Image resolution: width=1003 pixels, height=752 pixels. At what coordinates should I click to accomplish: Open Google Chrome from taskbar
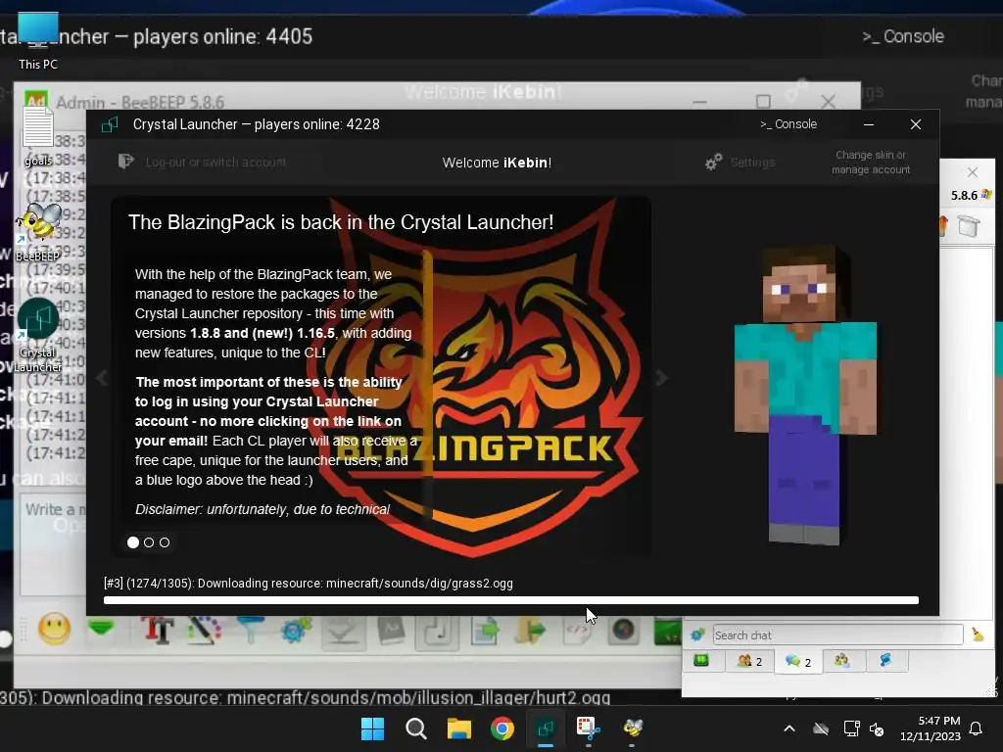tap(502, 728)
